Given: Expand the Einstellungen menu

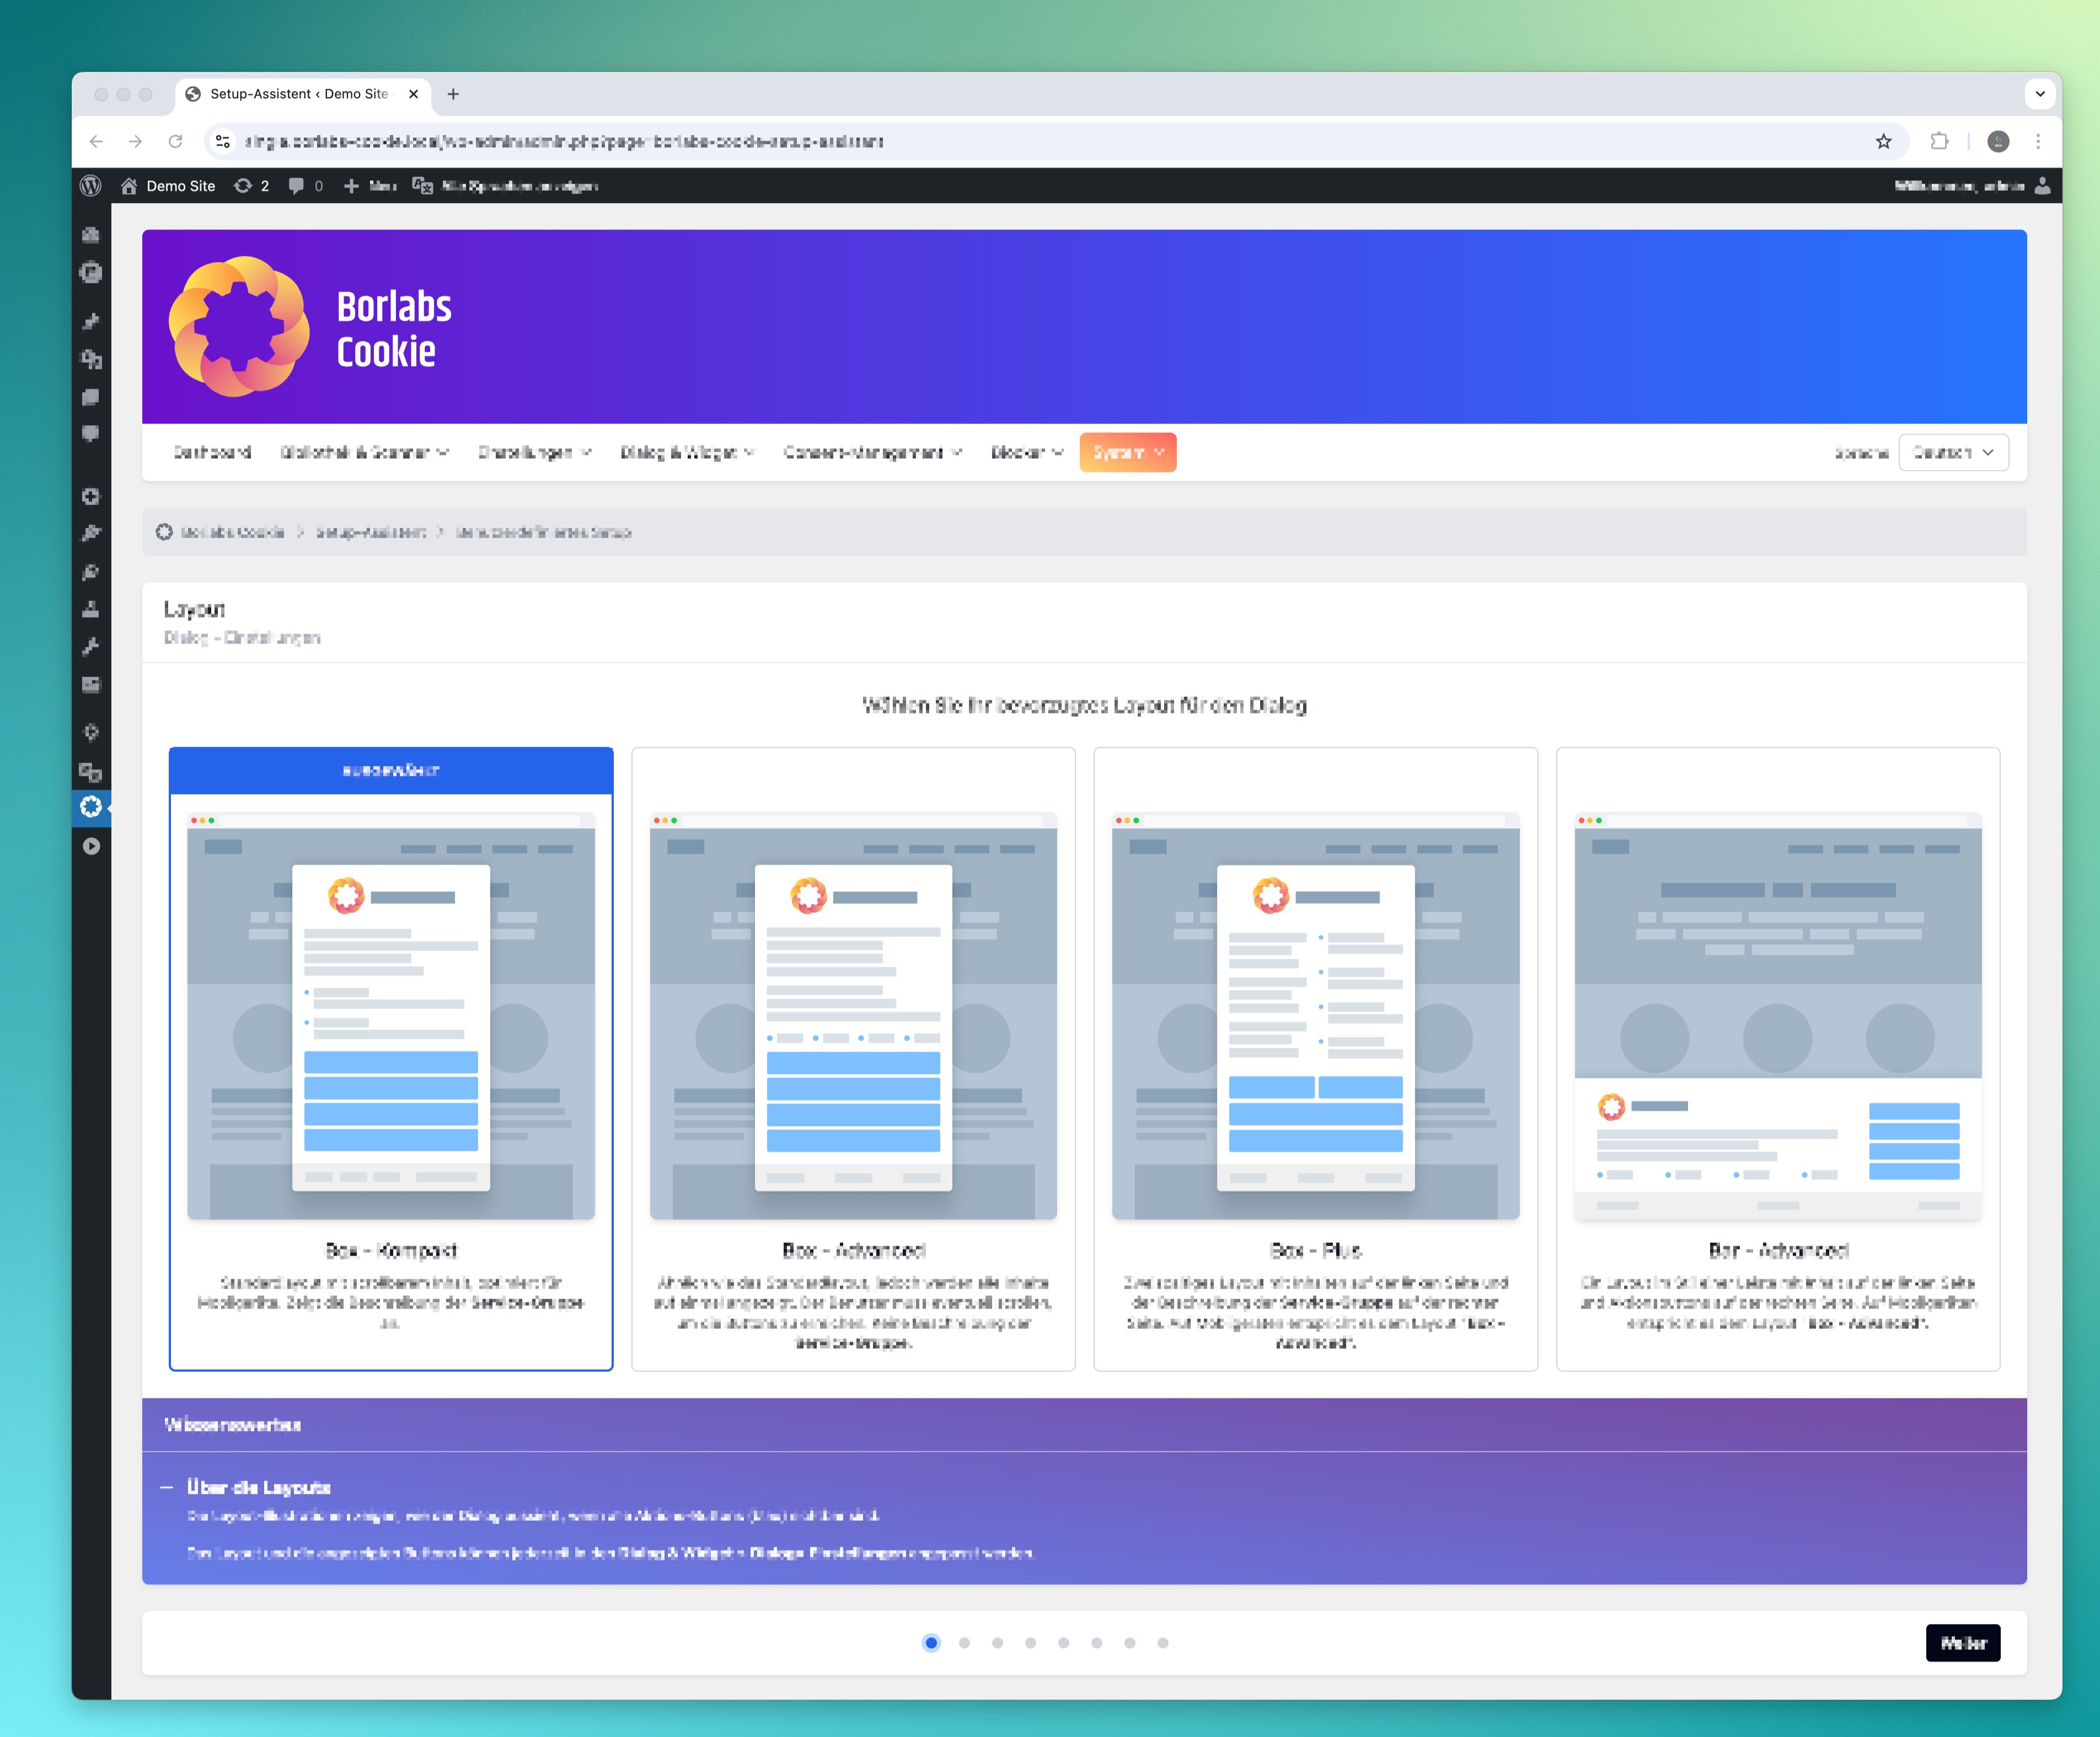Looking at the screenshot, I should click(x=535, y=453).
